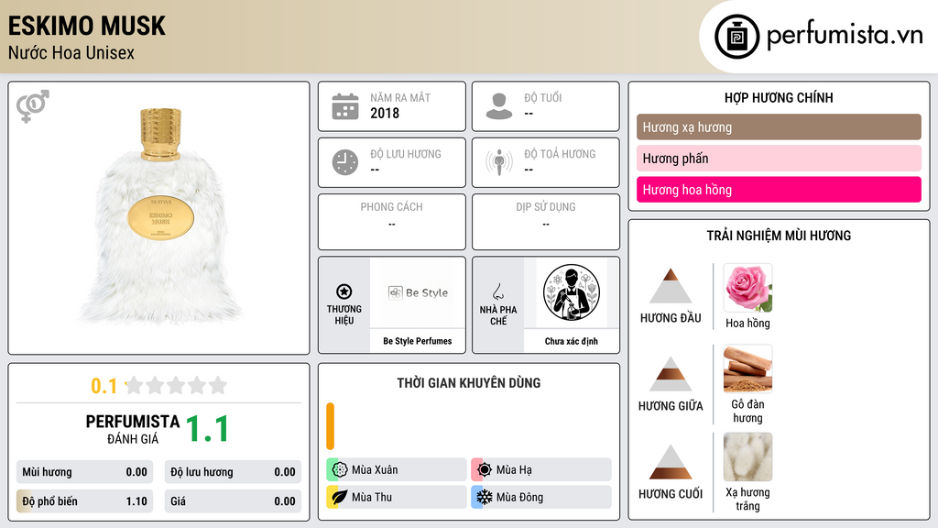Click the Độ lưu hương 0.00 score row

tap(233, 472)
